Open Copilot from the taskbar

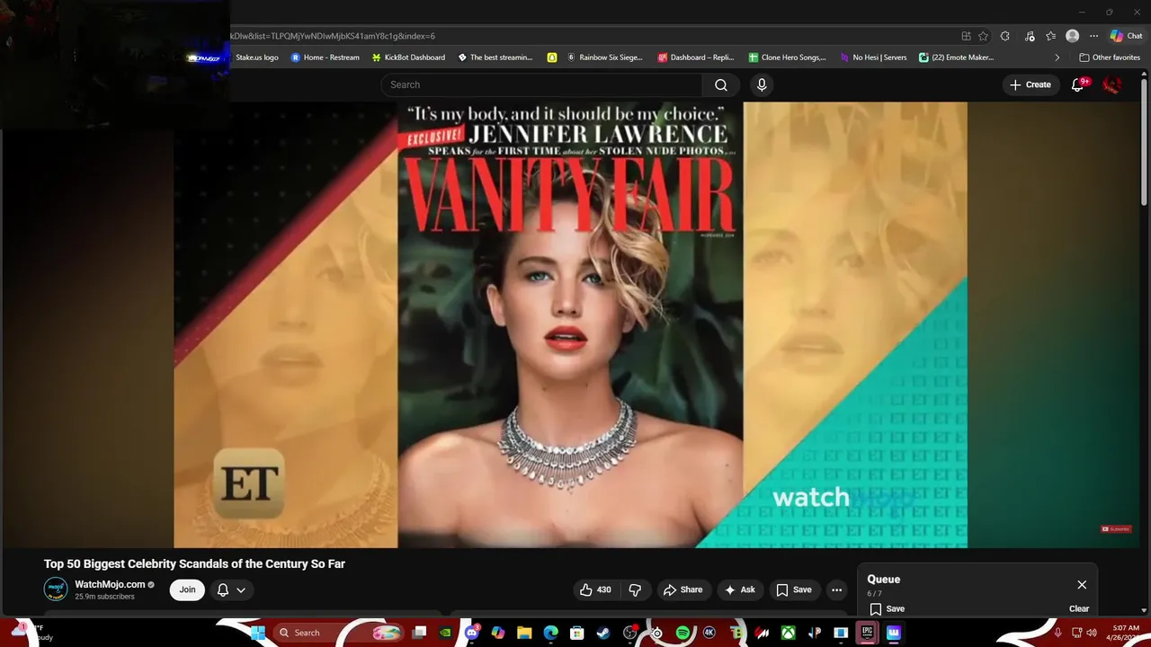[498, 633]
